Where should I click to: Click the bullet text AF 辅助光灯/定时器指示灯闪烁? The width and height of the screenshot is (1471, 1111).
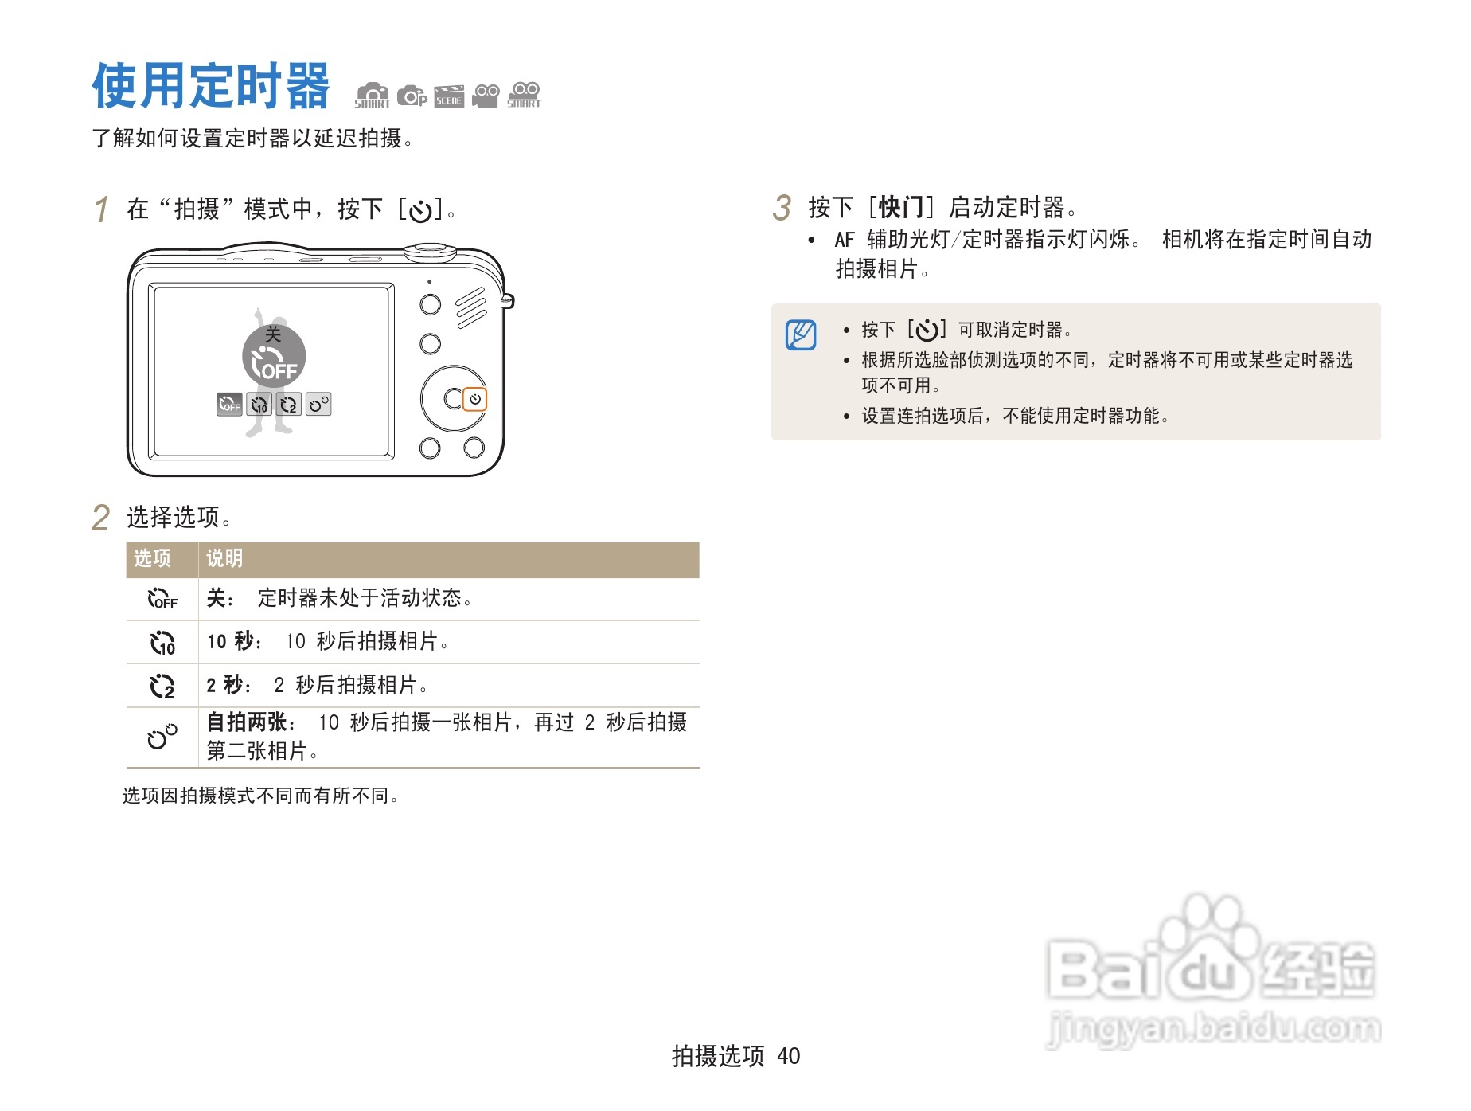pos(987,240)
